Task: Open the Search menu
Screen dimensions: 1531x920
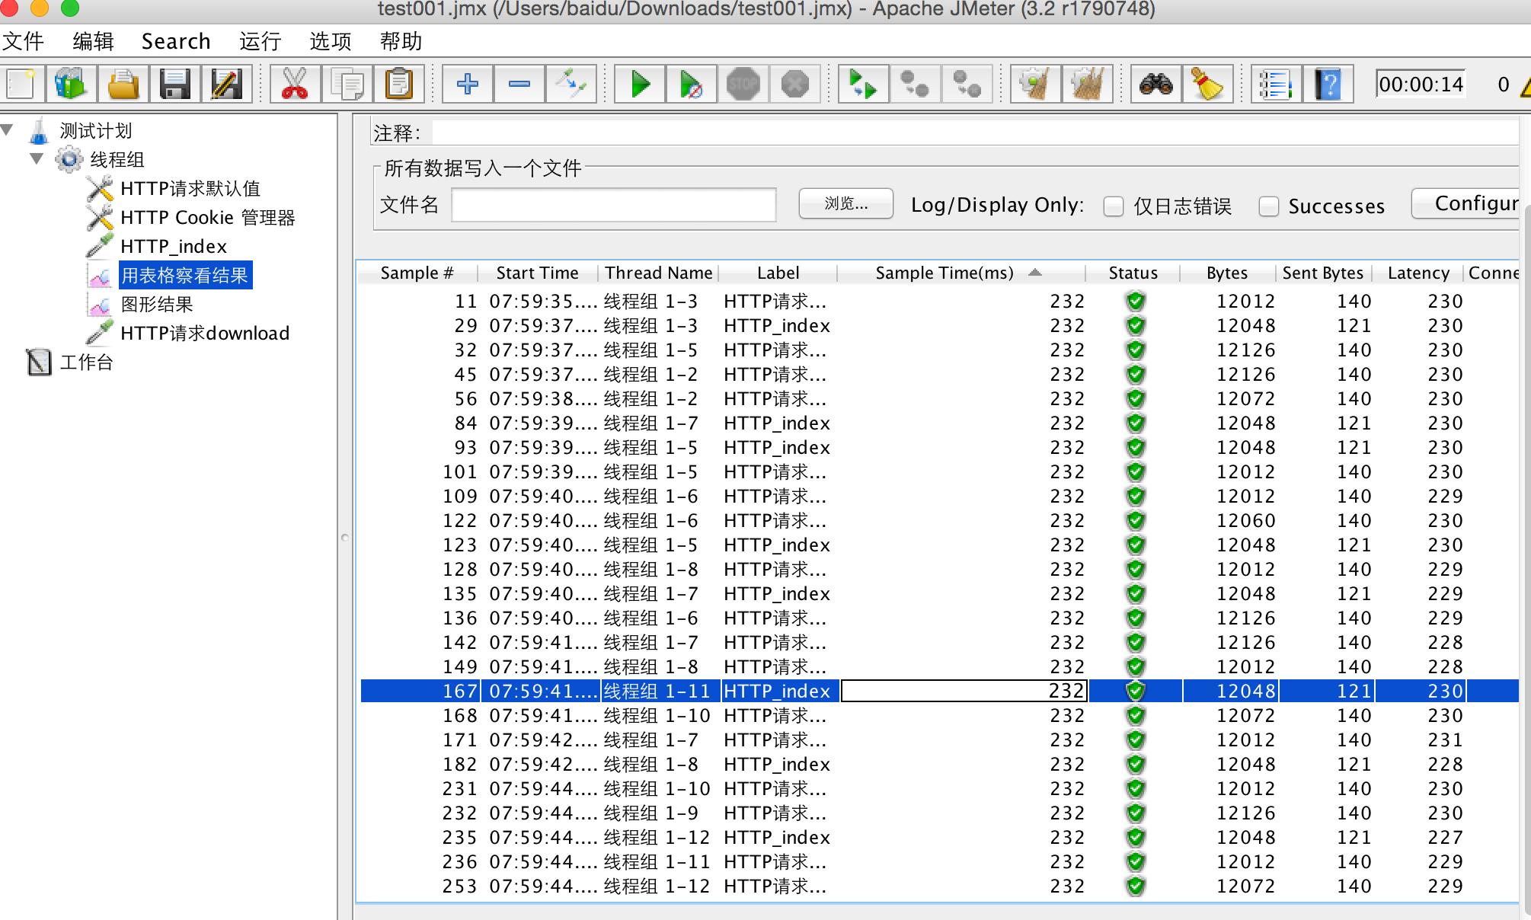Action: [176, 41]
